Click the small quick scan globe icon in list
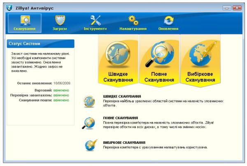 tap(89, 101)
